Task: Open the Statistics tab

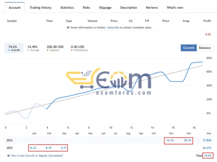Action: click(x=67, y=8)
